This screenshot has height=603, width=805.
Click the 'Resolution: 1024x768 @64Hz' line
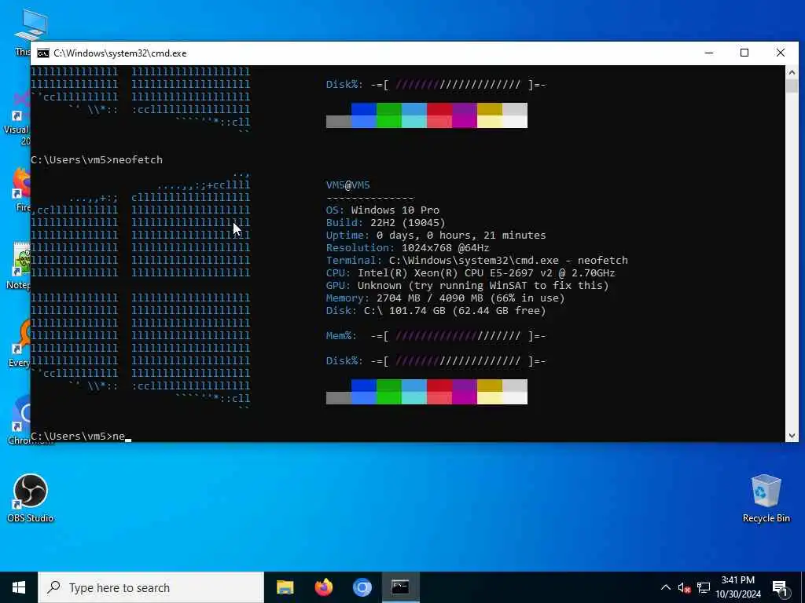(408, 247)
